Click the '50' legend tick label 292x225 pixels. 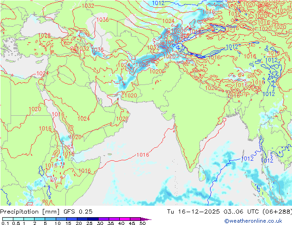click(x=142, y=223)
